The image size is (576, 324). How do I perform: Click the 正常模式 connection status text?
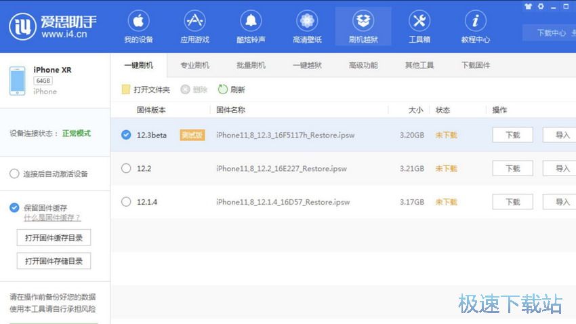tap(77, 134)
